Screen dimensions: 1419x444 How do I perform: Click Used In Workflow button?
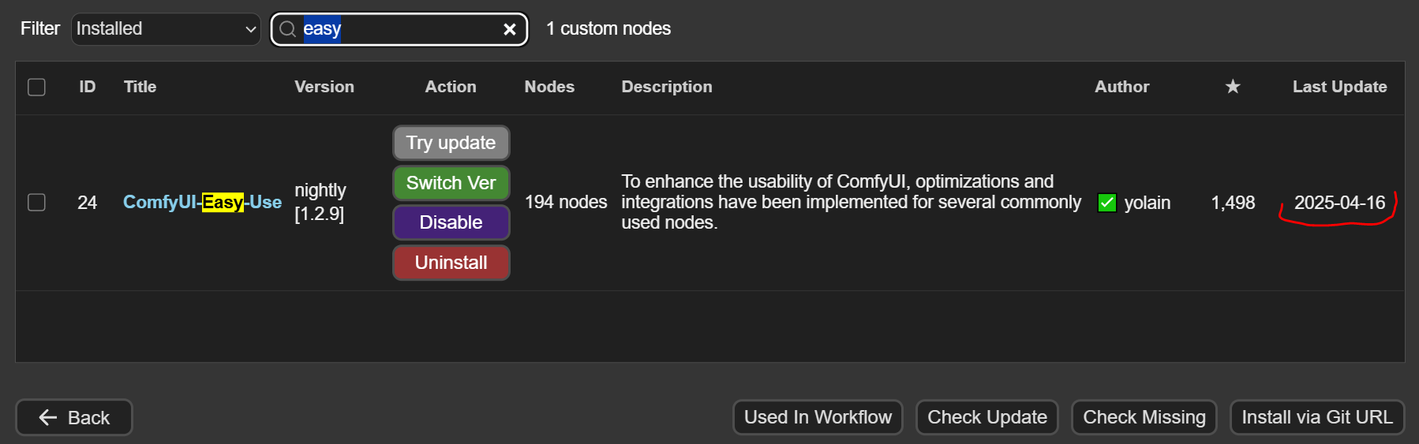click(x=818, y=417)
